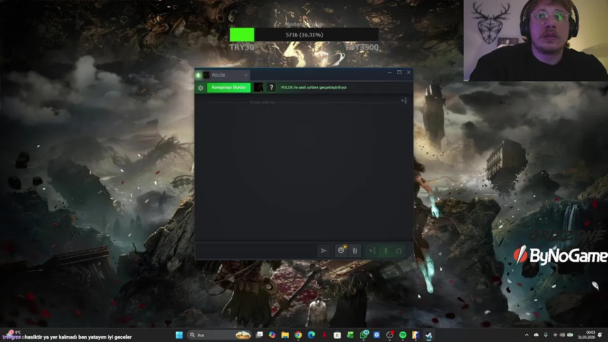
Task: Click the microphone tray icon
Action: coord(546,335)
